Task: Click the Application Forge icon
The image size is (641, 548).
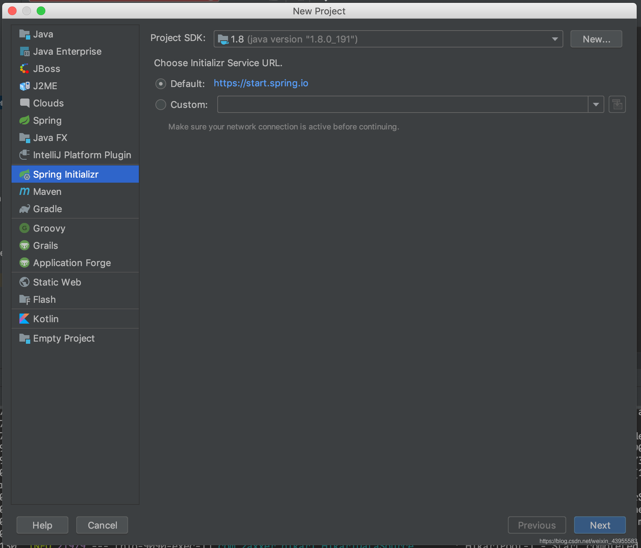Action: pyautogui.click(x=24, y=263)
